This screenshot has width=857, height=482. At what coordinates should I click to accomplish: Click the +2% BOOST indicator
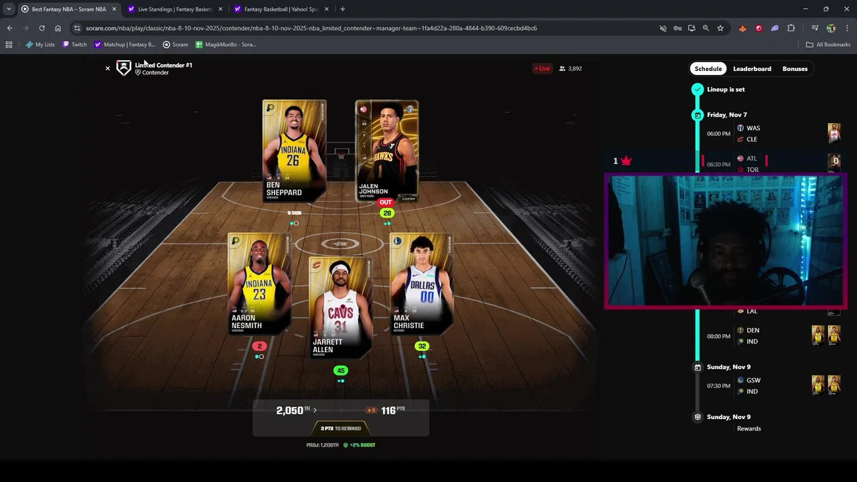359,445
